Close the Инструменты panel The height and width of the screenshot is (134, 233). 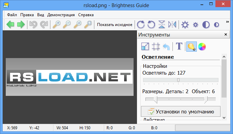(226, 34)
